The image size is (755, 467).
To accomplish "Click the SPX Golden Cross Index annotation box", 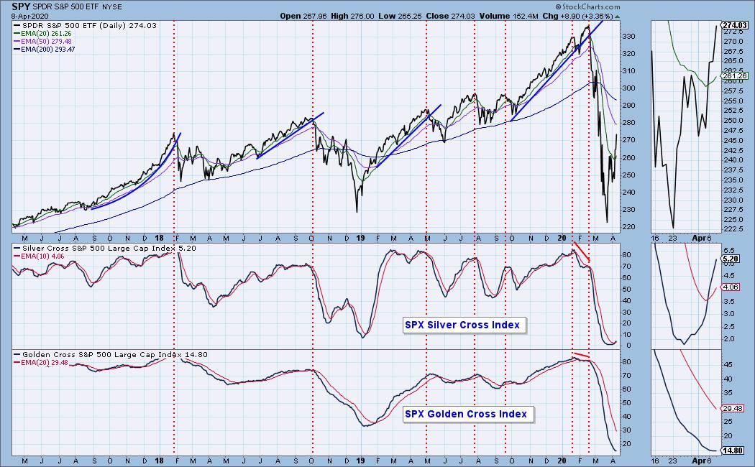I will (468, 414).
